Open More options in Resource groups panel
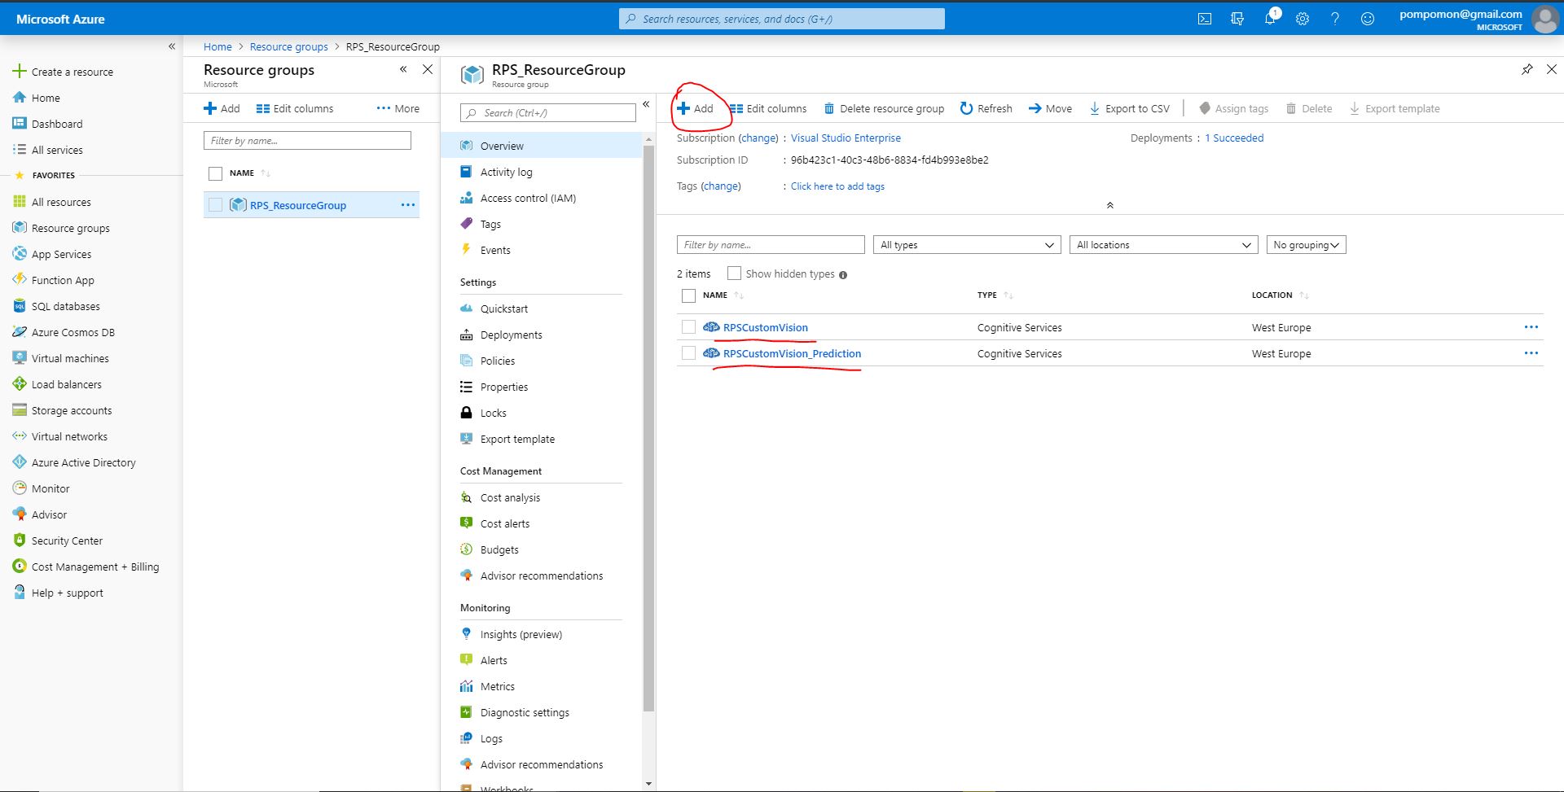The height and width of the screenshot is (792, 1564). tap(398, 108)
